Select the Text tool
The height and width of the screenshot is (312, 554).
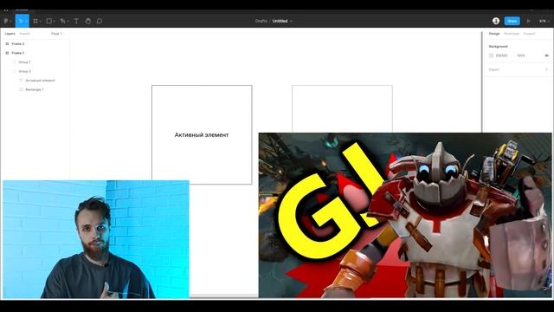coord(76,21)
